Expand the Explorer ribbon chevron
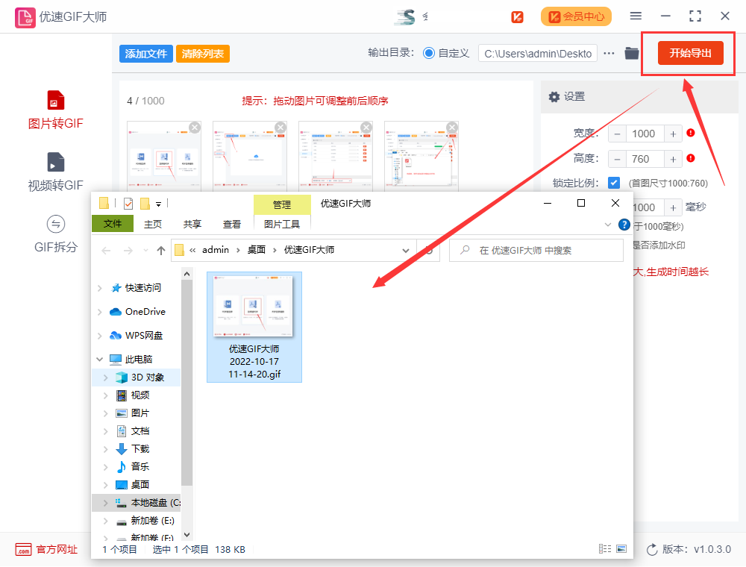 (x=607, y=225)
